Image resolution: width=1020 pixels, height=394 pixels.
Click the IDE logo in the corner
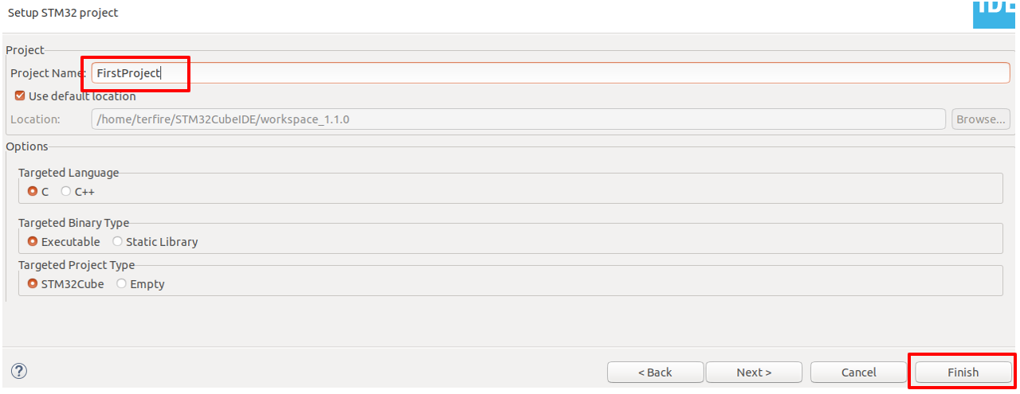coord(993,11)
